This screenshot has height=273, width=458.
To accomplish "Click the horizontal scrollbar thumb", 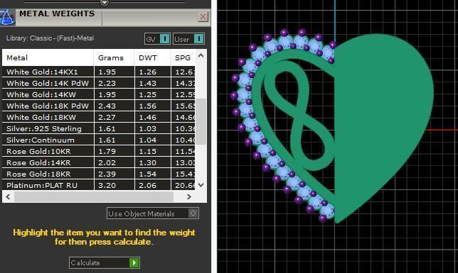I will [x=94, y=196].
